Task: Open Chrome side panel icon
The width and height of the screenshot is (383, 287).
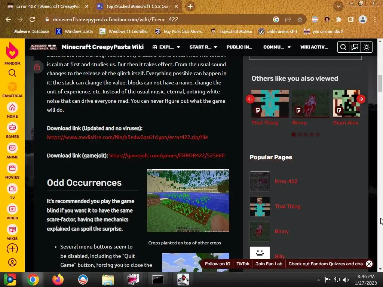Action: [x=351, y=19]
